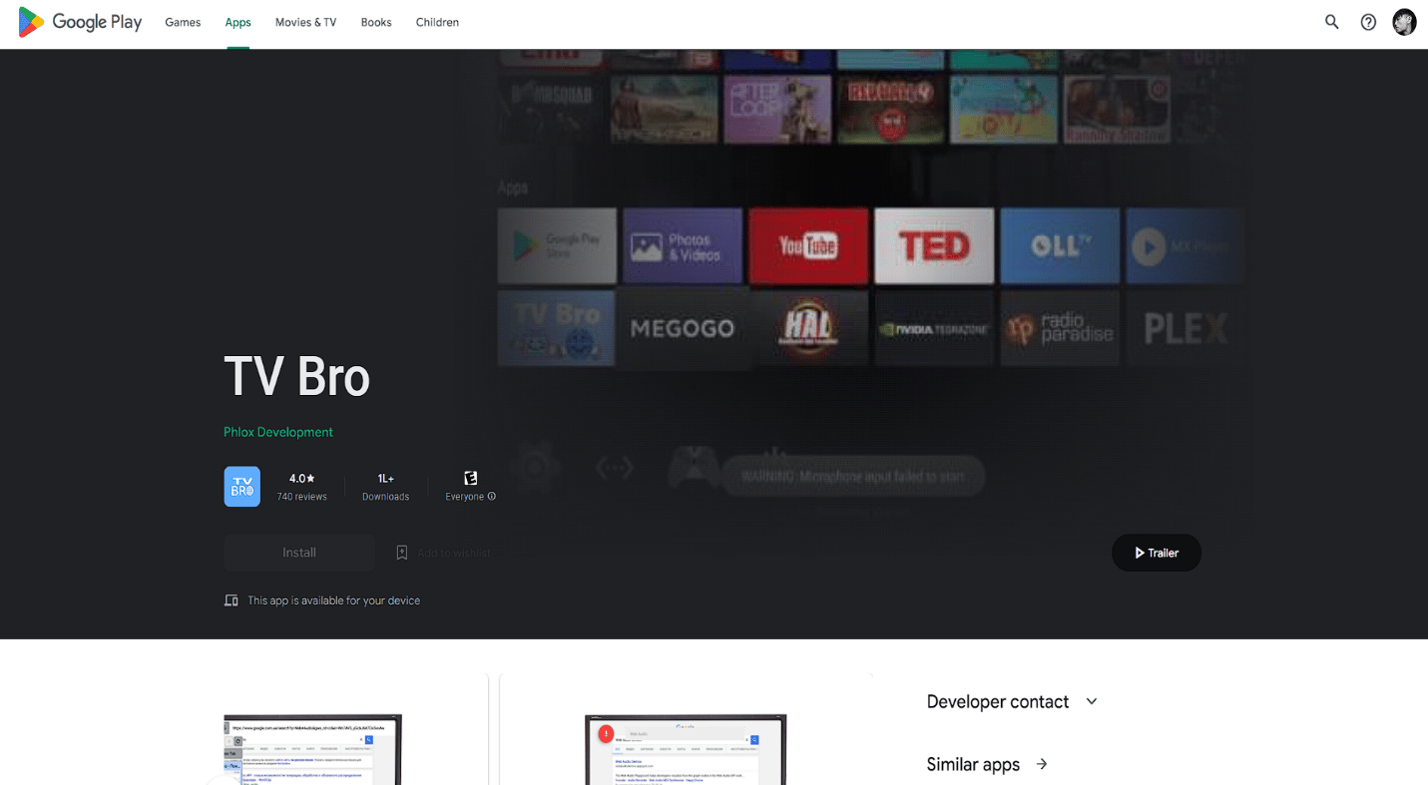Screen dimensions: 1428x785
Task: Switch to the Games tab
Action: click(x=183, y=22)
